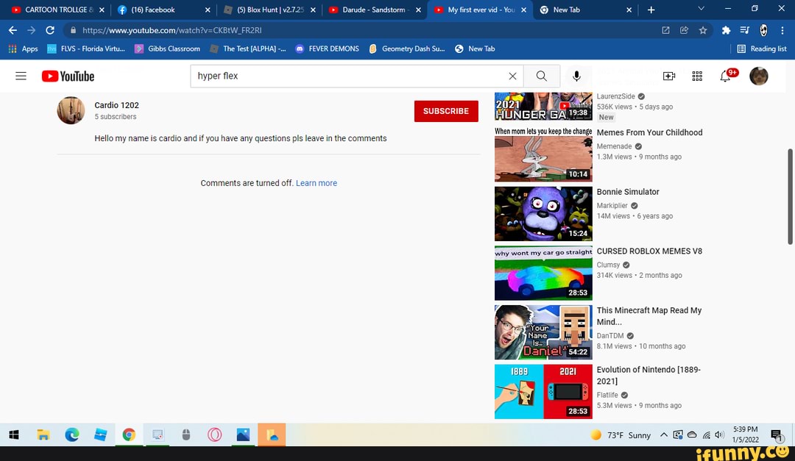This screenshot has height=461, width=795.
Task: Click inside the search field containing hyper flex
Action: tap(346, 76)
